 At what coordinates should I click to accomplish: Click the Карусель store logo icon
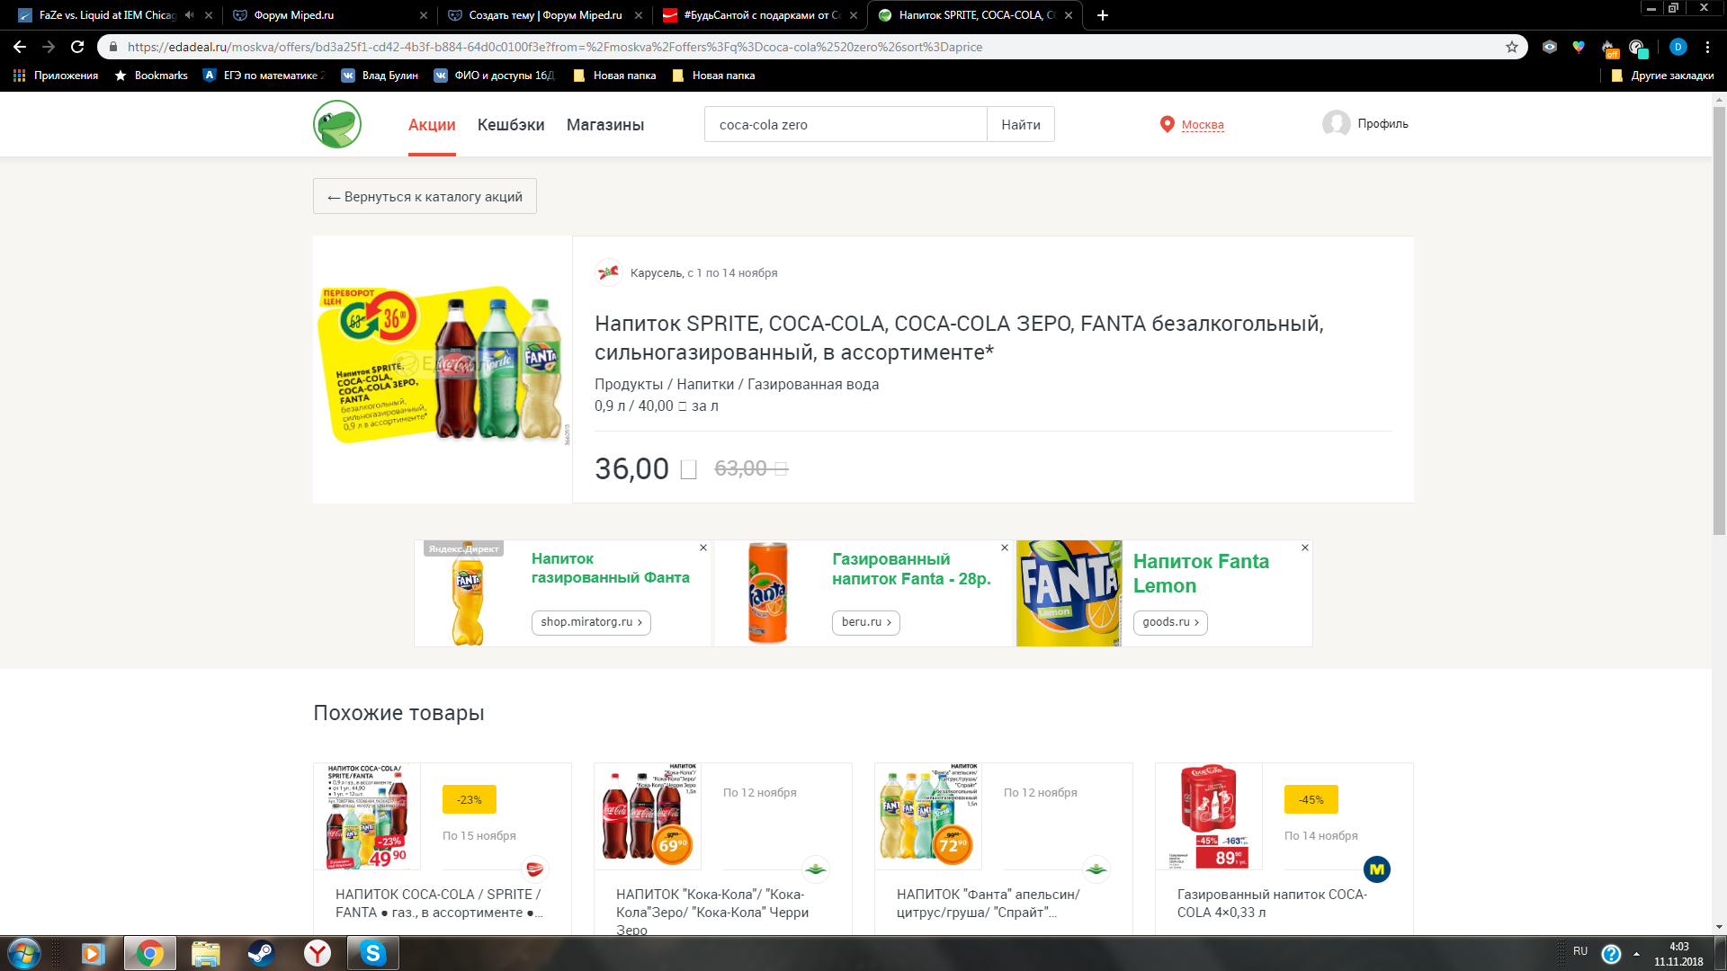tap(609, 272)
